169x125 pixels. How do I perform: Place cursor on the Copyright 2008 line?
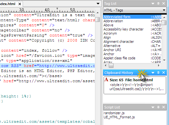[x=48, y=40]
